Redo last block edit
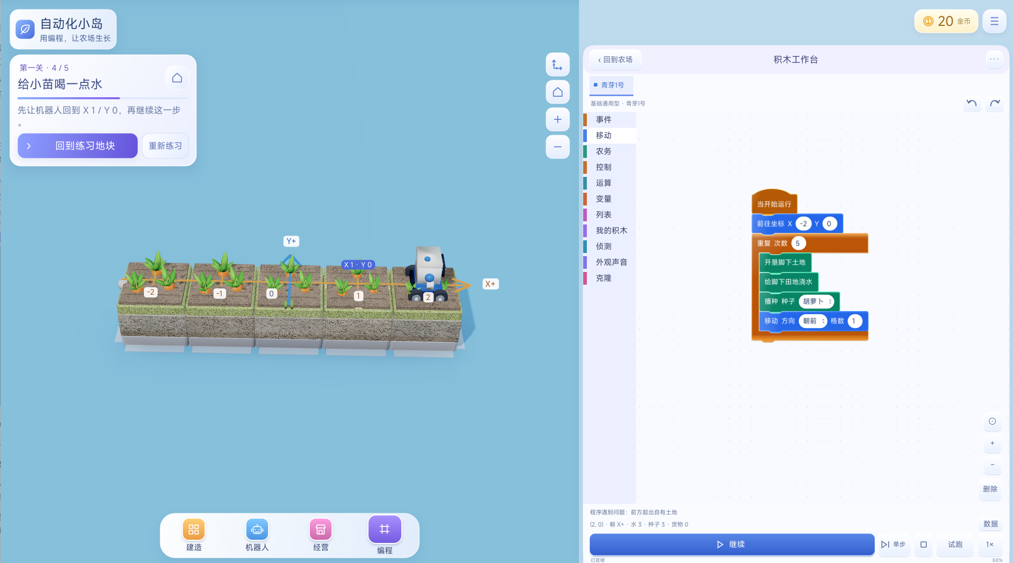1013x563 pixels. tap(995, 104)
